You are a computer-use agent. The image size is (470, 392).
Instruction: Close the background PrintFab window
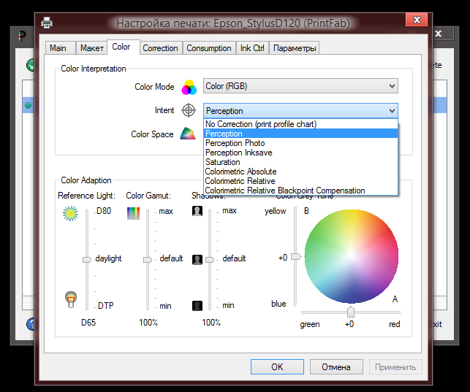[x=439, y=34]
